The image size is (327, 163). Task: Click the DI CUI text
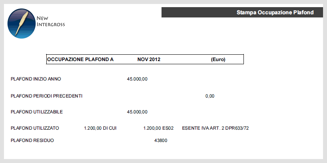pos(110,128)
